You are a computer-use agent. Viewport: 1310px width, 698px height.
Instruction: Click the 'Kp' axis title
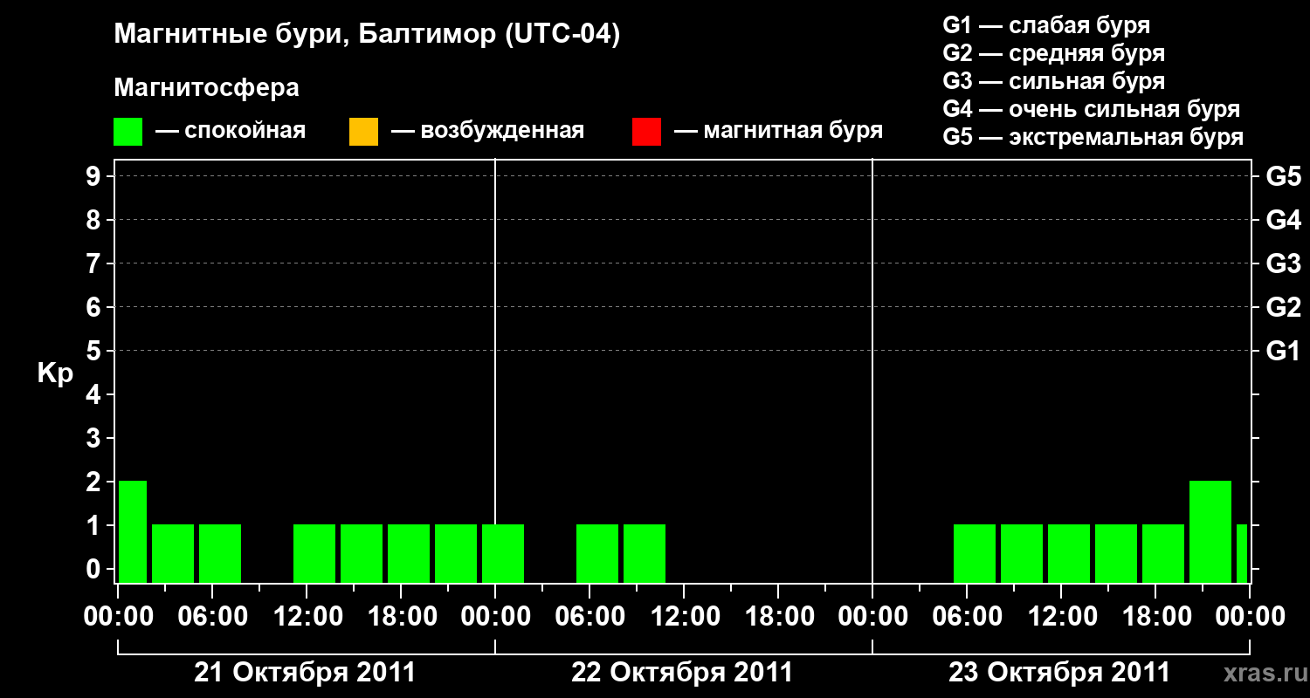[55, 373]
